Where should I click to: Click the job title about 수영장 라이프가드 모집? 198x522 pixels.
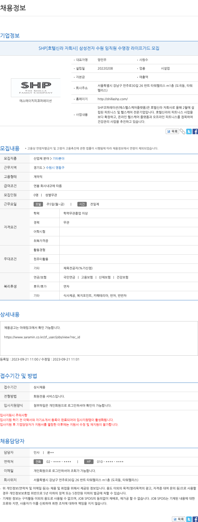99,48
